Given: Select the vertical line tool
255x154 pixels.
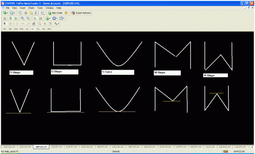Looking at the screenshot, I should (17, 24).
